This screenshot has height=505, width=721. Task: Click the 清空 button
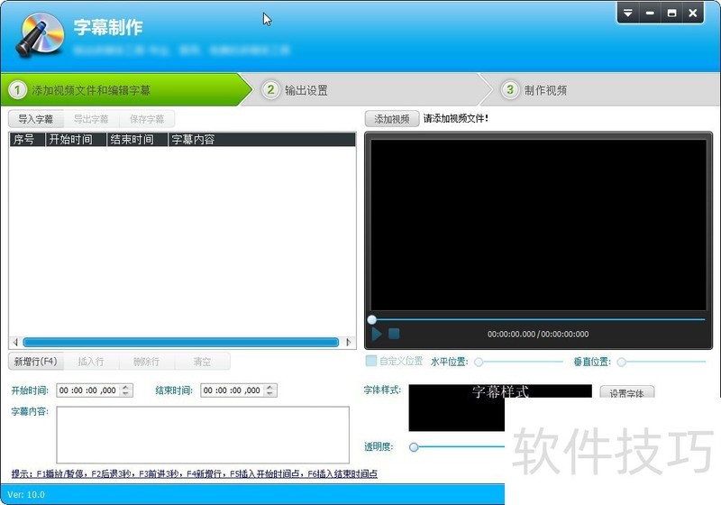(202, 362)
